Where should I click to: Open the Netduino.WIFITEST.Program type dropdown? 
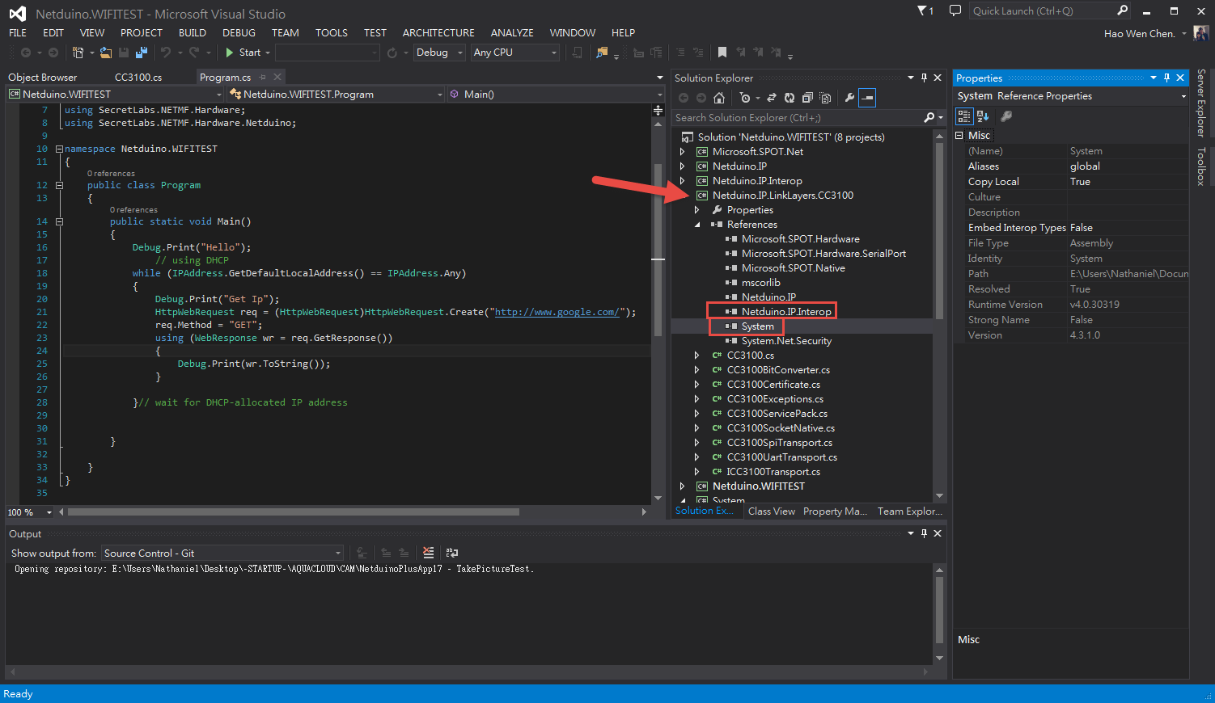(x=440, y=95)
